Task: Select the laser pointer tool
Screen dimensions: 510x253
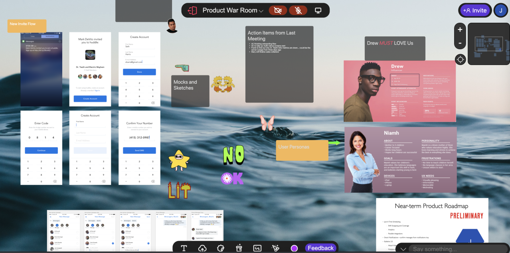Action: pyautogui.click(x=275, y=248)
